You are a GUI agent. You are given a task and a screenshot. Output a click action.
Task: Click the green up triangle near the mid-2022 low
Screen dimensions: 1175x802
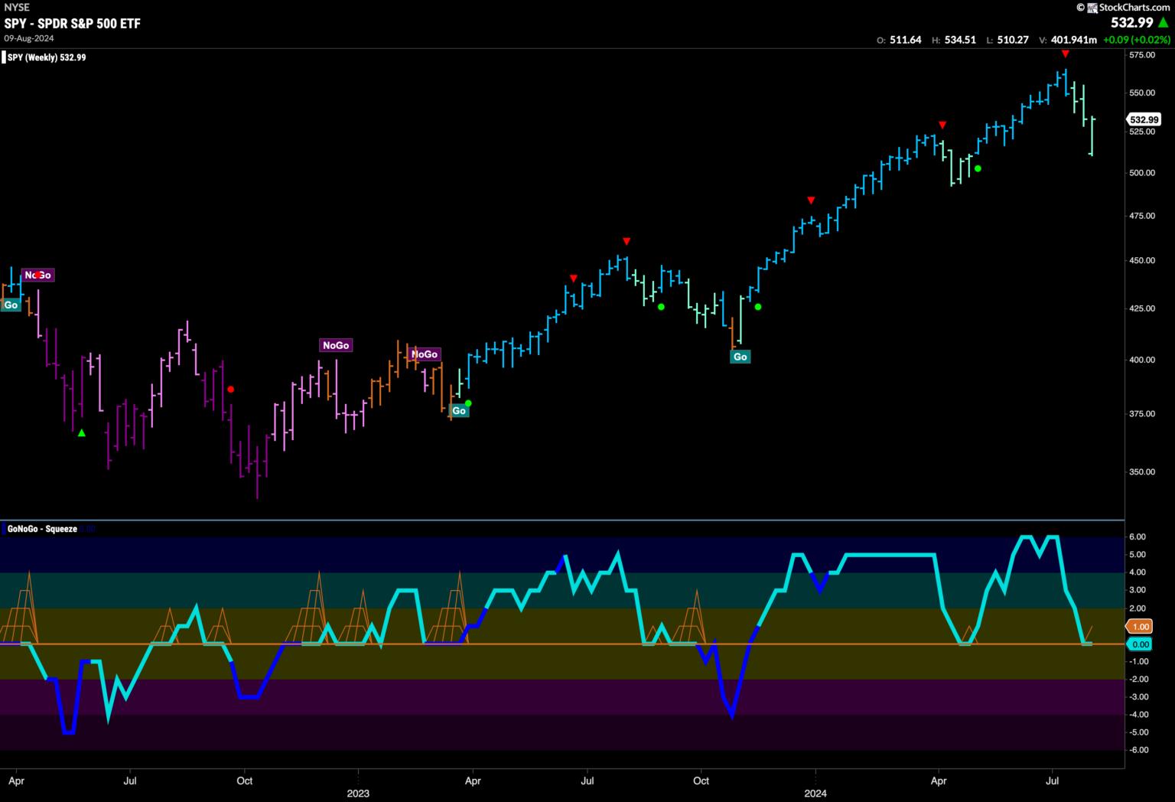coord(82,433)
